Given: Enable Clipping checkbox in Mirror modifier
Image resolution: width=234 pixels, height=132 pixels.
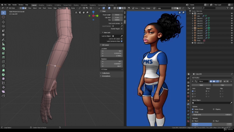Looking at the screenshot, I should [x=214, y=109].
